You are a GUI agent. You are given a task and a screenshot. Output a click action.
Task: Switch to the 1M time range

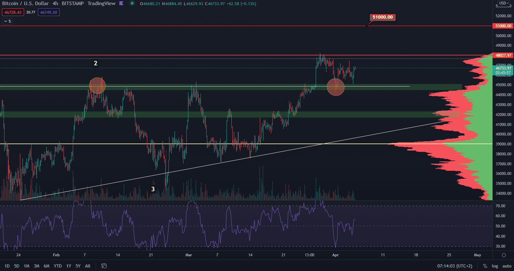27,266
